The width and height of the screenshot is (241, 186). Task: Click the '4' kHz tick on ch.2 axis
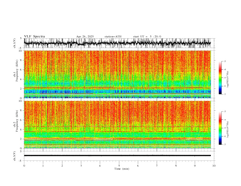[22, 129]
